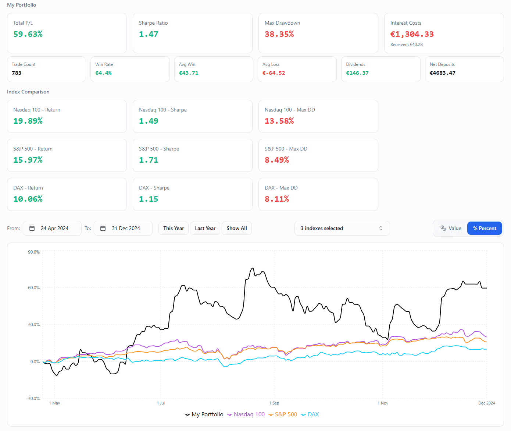Viewport: 511px width, 431px height.
Task: Click the S&P 500 - Max DD card
Action: (x=318, y=155)
